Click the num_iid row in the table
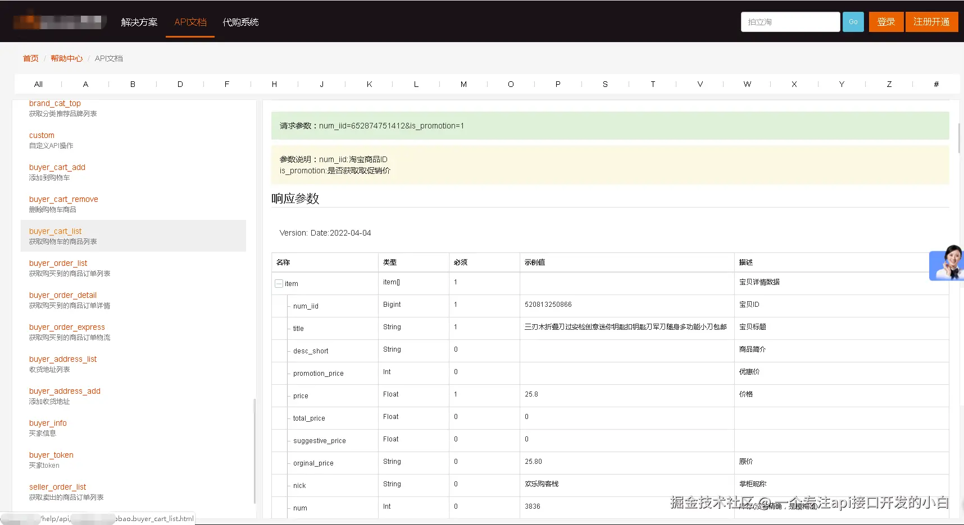The image size is (964, 525). click(x=610, y=306)
